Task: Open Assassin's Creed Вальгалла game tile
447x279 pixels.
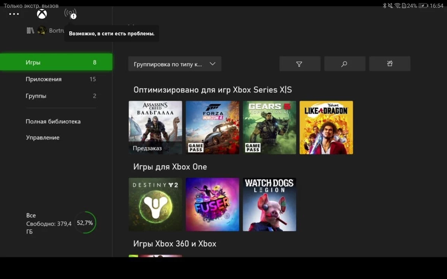Action: [155, 128]
